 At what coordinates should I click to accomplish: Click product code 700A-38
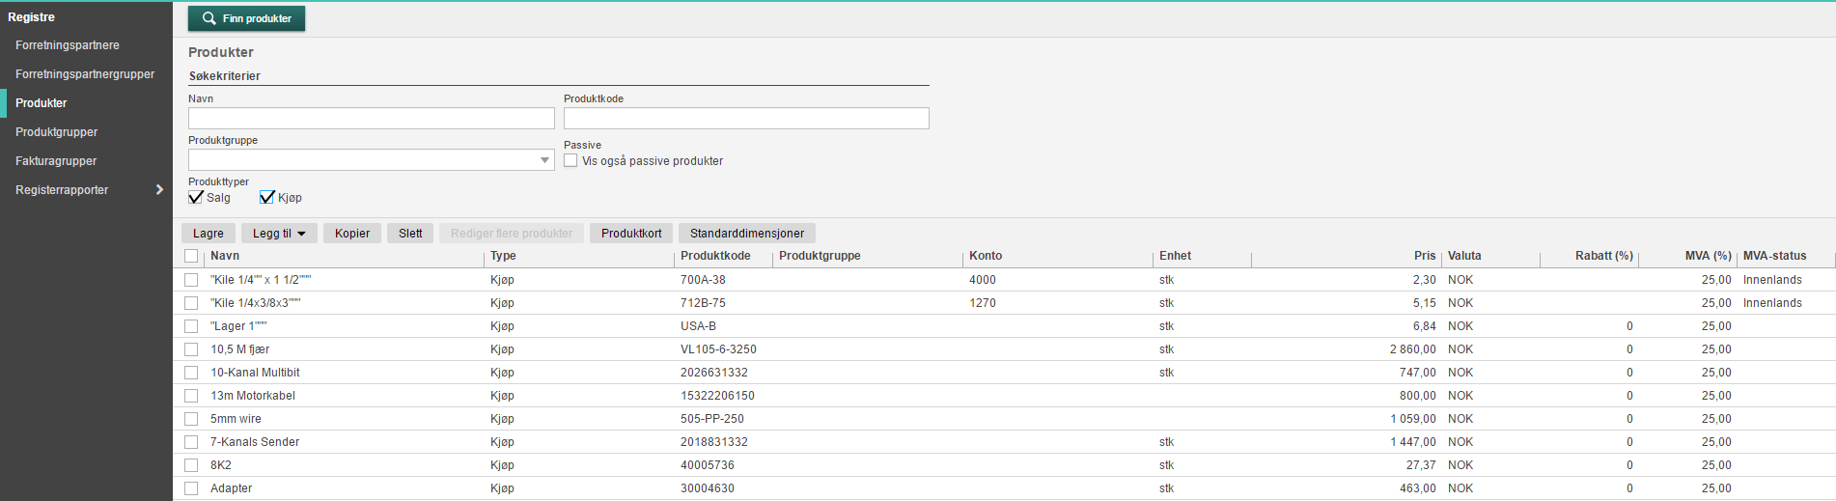coord(703,280)
